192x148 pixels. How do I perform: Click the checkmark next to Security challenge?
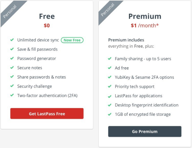(12, 86)
